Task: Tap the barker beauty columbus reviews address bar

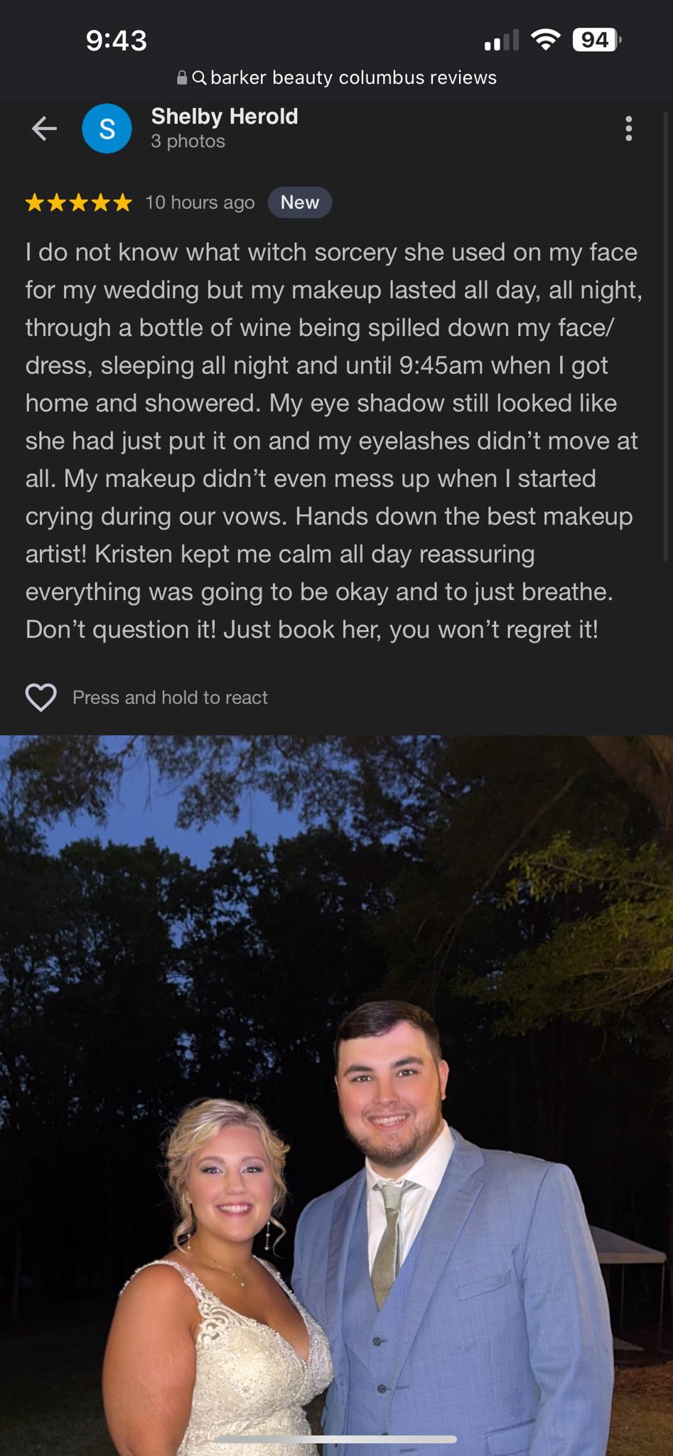Action: [x=336, y=77]
